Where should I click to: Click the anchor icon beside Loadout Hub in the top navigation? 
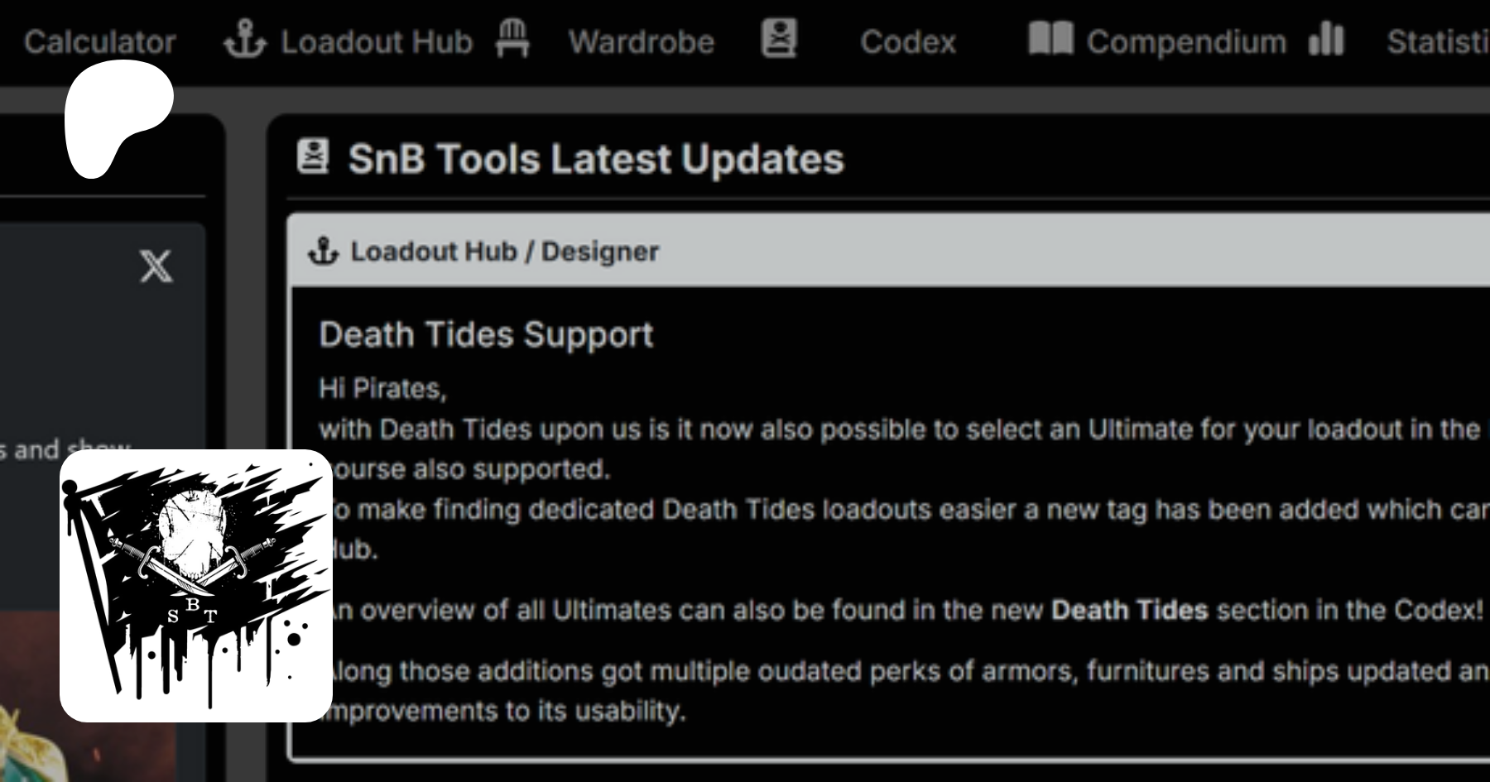(x=245, y=40)
